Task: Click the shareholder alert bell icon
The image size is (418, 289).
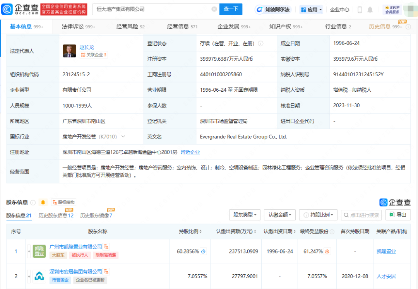Action: tap(43, 202)
